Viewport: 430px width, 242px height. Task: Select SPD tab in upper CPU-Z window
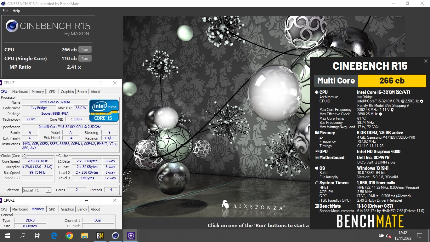(52, 92)
